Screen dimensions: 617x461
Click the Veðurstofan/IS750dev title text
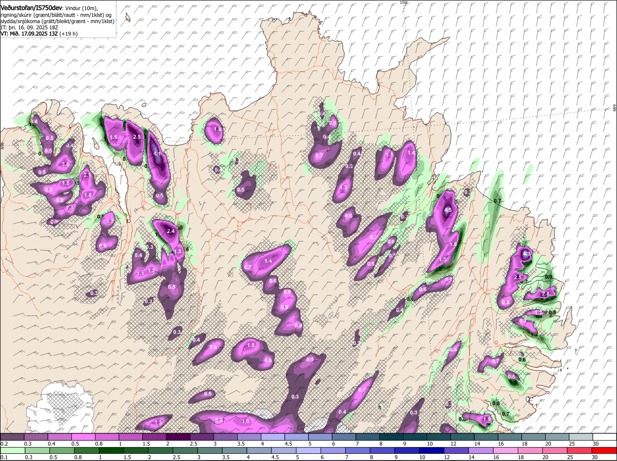click(x=31, y=7)
